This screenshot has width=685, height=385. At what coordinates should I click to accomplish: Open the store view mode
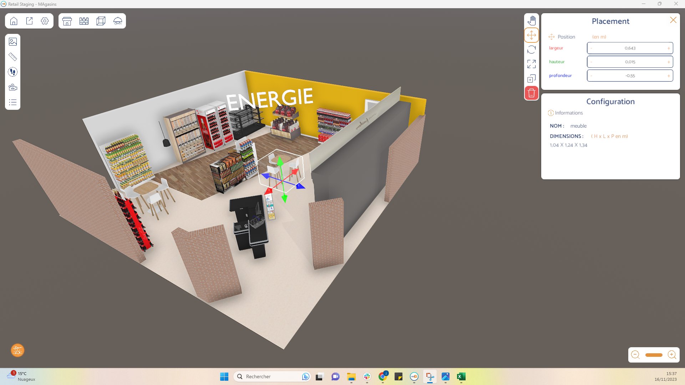(x=67, y=21)
